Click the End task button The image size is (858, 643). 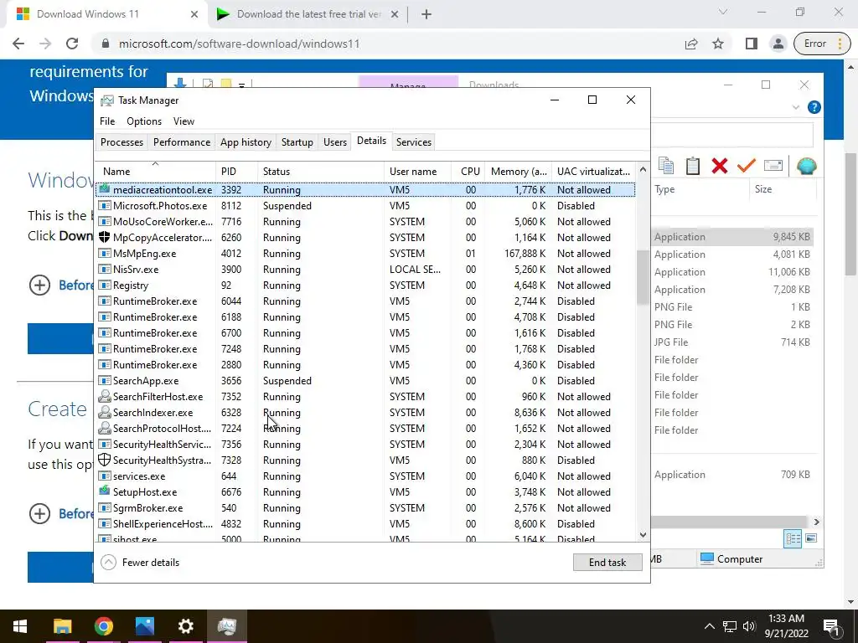click(607, 562)
